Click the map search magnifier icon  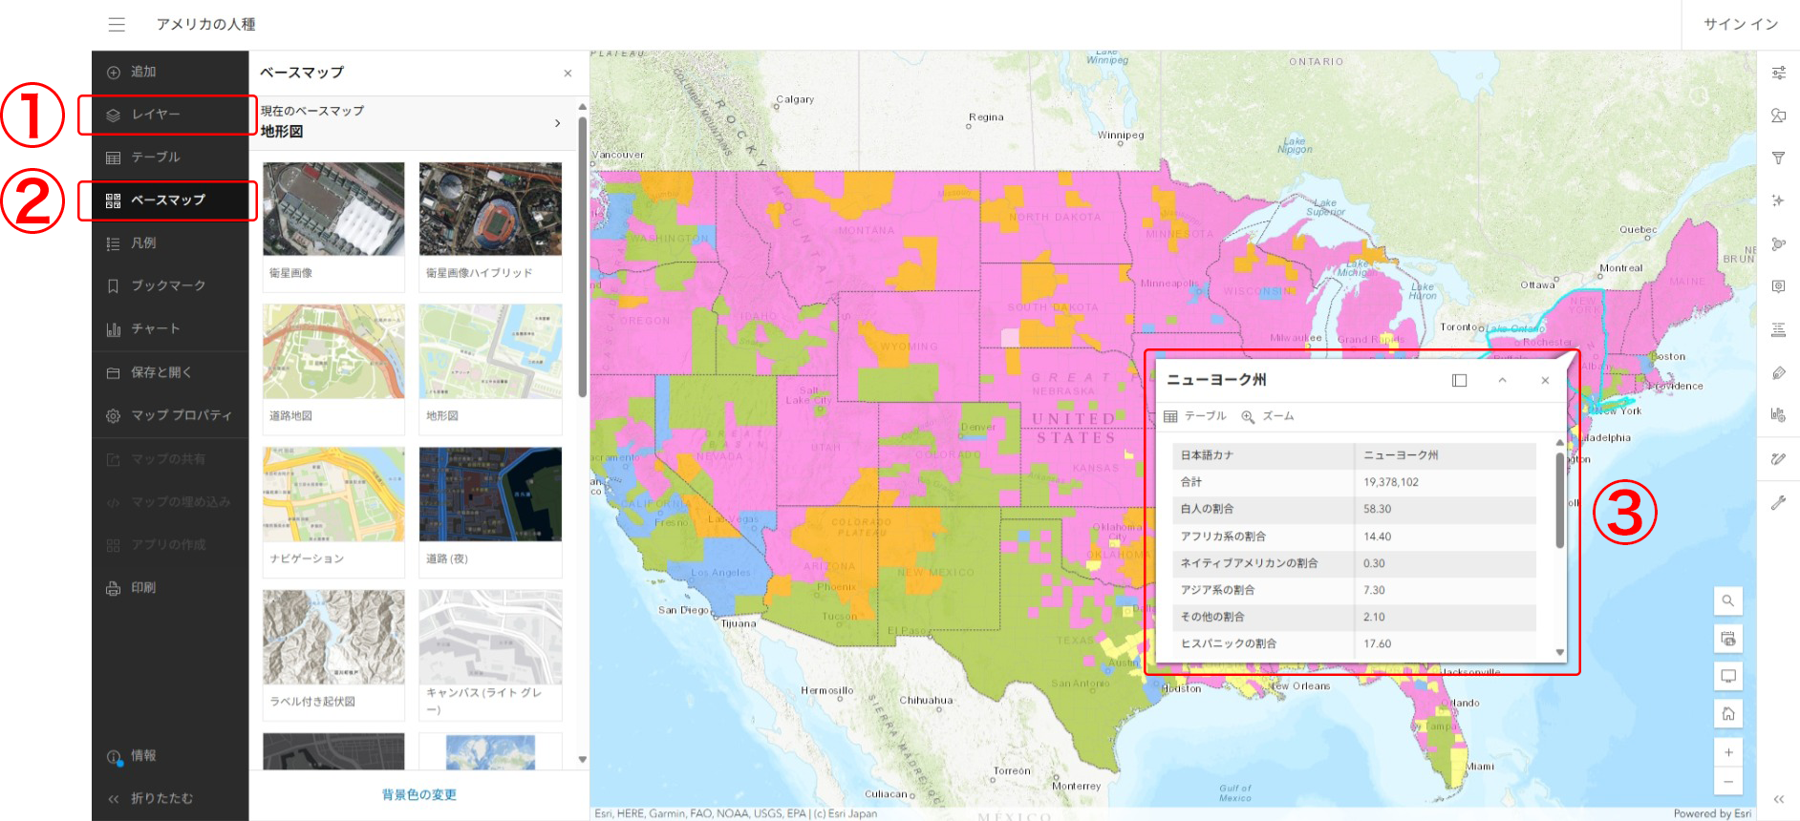[x=1727, y=601]
